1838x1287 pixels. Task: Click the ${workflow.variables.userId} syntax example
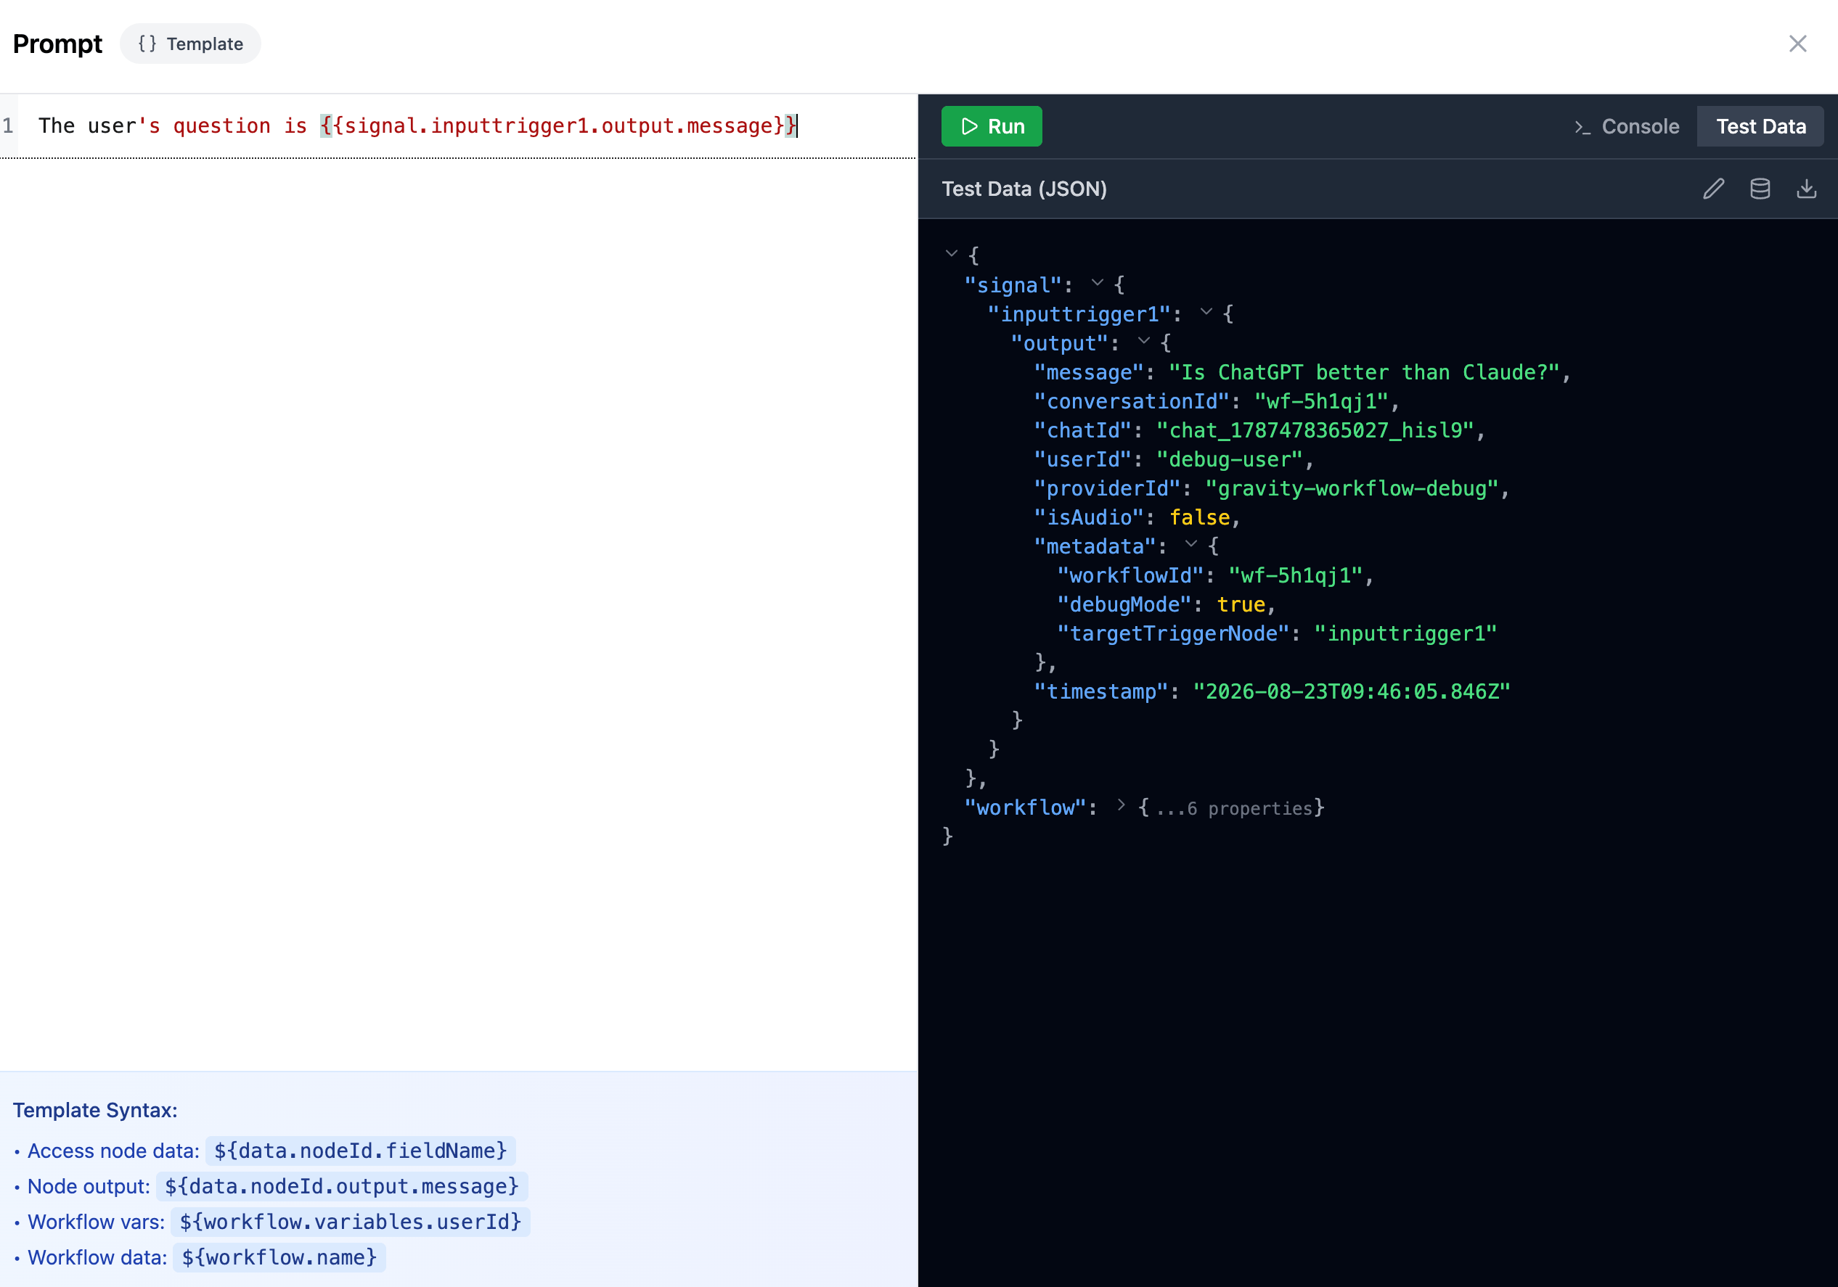point(351,1222)
